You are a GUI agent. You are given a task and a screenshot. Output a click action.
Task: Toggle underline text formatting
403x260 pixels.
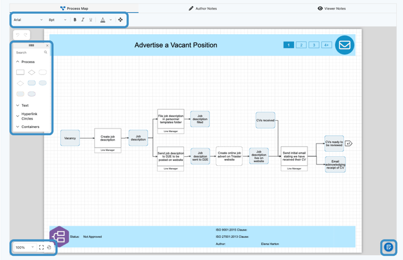pos(91,20)
